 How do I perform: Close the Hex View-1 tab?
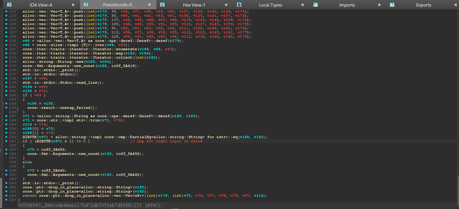[x=226, y=5]
